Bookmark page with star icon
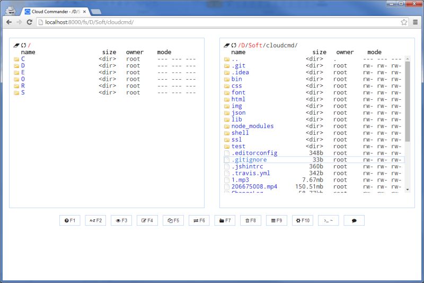Viewport: 424px width, 283px height. coord(404,22)
